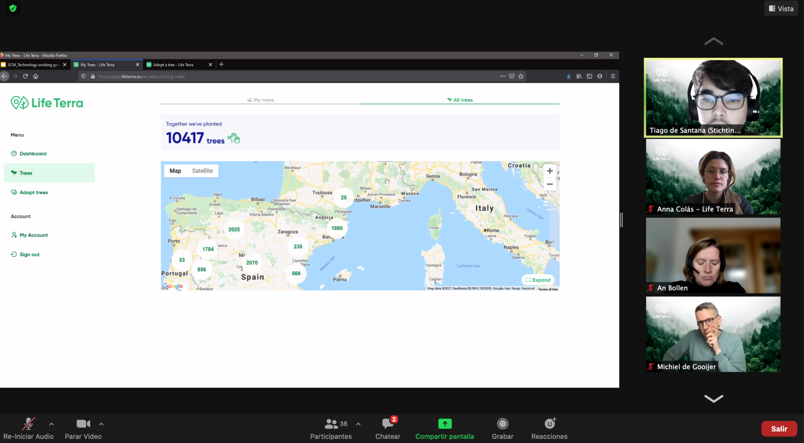
Task: Select Map view on the map
Action: pyautogui.click(x=175, y=171)
